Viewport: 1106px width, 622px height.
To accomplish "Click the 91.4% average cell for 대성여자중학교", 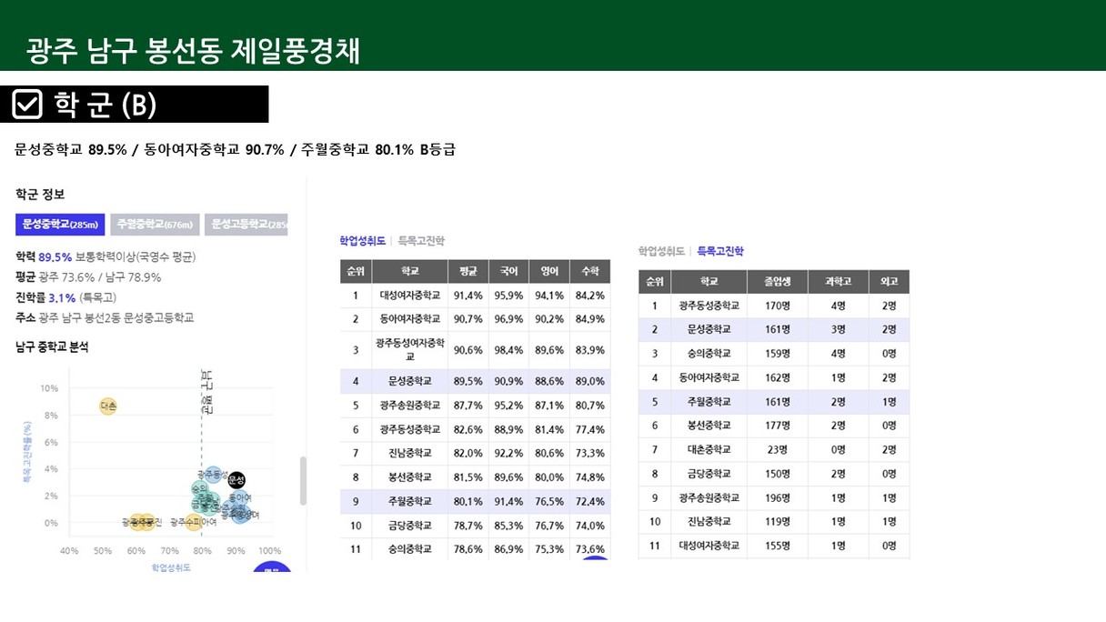I will [x=468, y=296].
